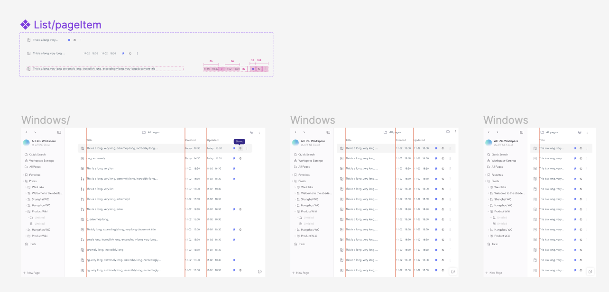Collapse the sidebar with the panel icon
The height and width of the screenshot is (292, 609).
coord(59,132)
